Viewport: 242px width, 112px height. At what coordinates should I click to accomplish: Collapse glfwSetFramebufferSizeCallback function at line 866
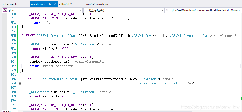[20, 83]
